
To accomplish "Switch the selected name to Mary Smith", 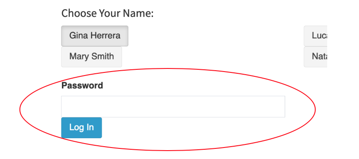I will pyautogui.click(x=92, y=57).
